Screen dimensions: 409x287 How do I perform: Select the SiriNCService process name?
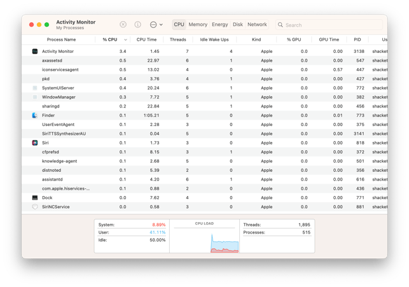(56, 207)
